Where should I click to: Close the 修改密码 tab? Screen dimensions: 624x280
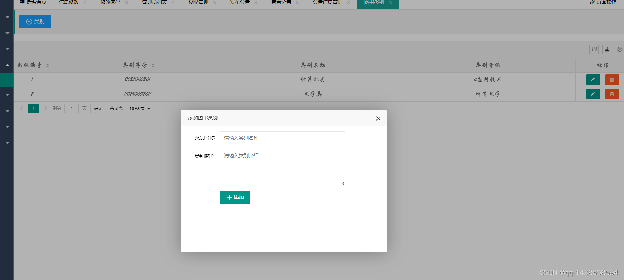[126, 2]
